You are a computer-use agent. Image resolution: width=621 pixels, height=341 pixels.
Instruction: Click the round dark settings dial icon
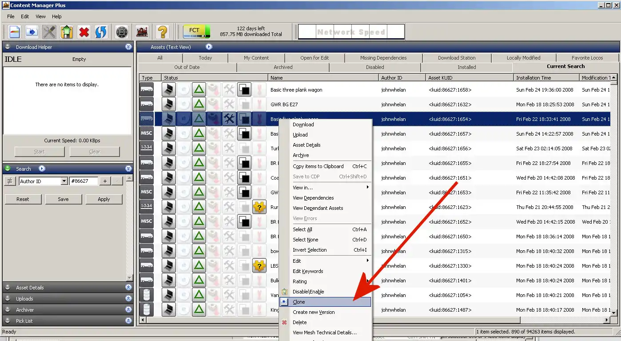tap(122, 32)
